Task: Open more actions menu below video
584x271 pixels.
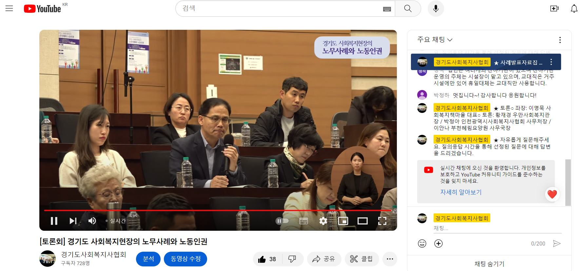Action: [x=390, y=259]
